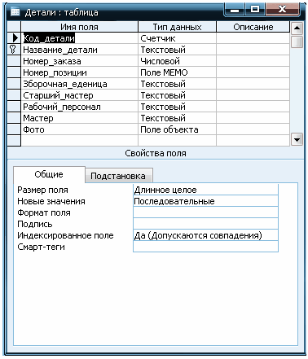308x359 pixels.
Task: Click data type of Название_детали
Action: pos(177,50)
